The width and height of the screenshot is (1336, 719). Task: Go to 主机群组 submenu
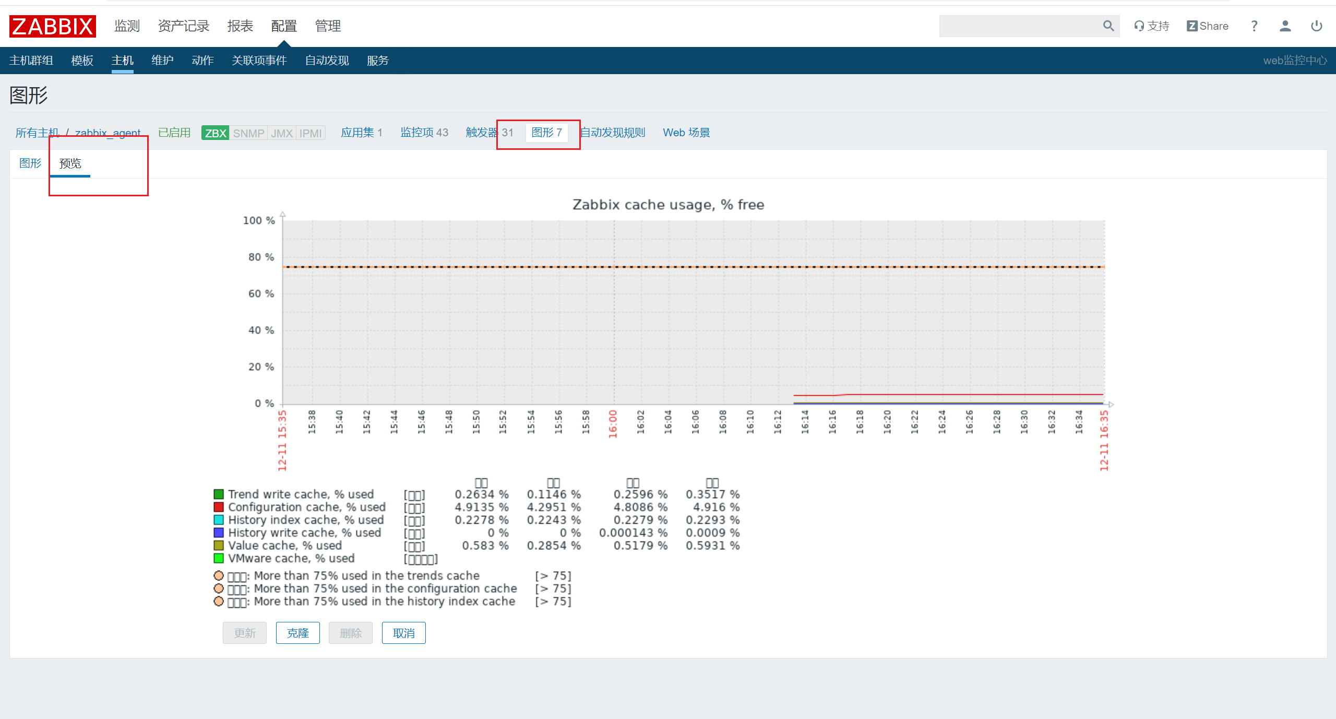coord(31,61)
